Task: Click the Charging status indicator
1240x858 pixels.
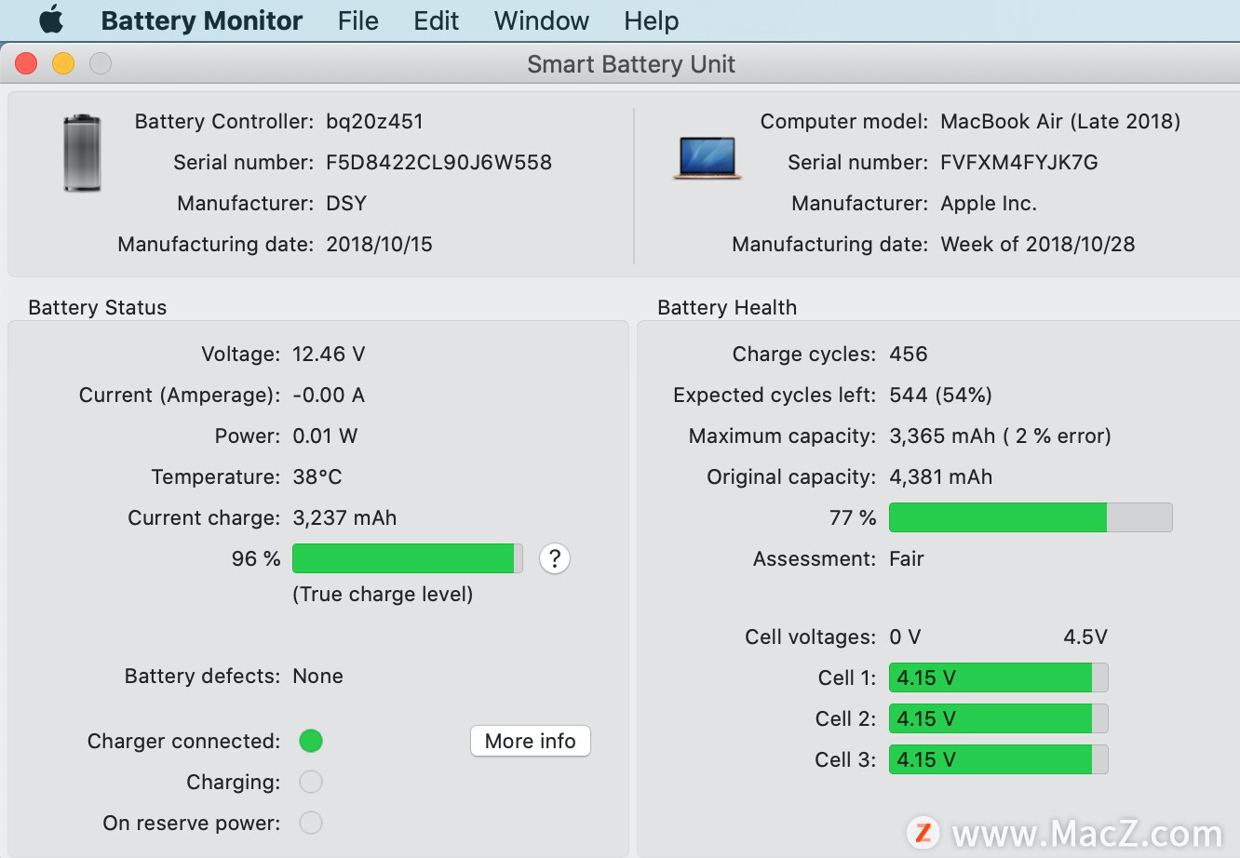Action: (311, 782)
